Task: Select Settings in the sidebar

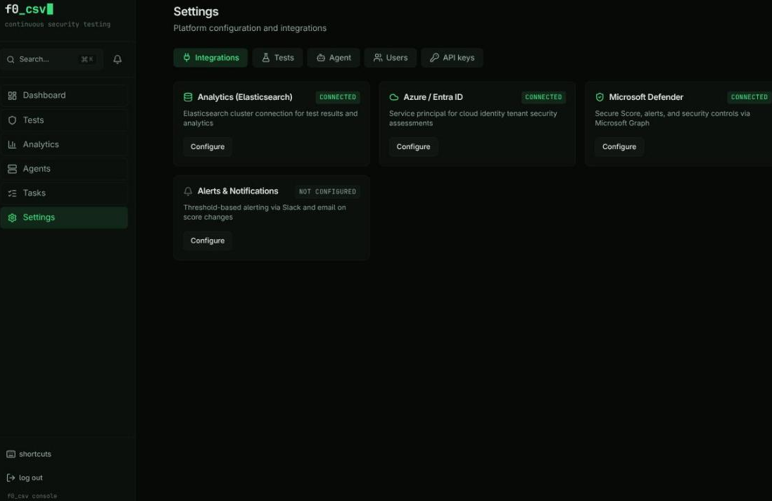Action: coord(64,217)
